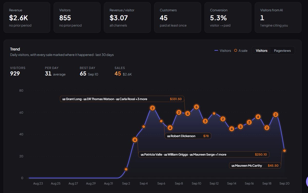Click the Sep 20 sale marker

[x=284, y=151]
